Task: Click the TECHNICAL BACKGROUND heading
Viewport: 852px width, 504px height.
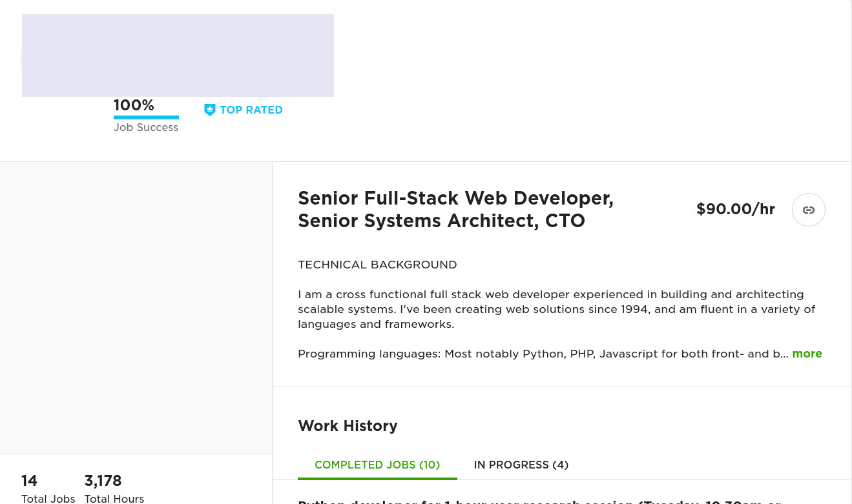Action: [x=377, y=265]
